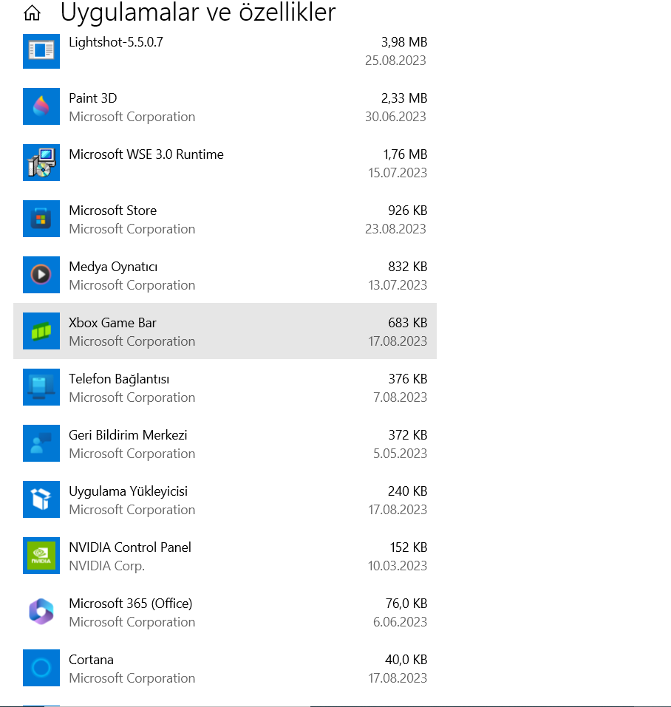Click the 152 KB size value

pos(409,547)
